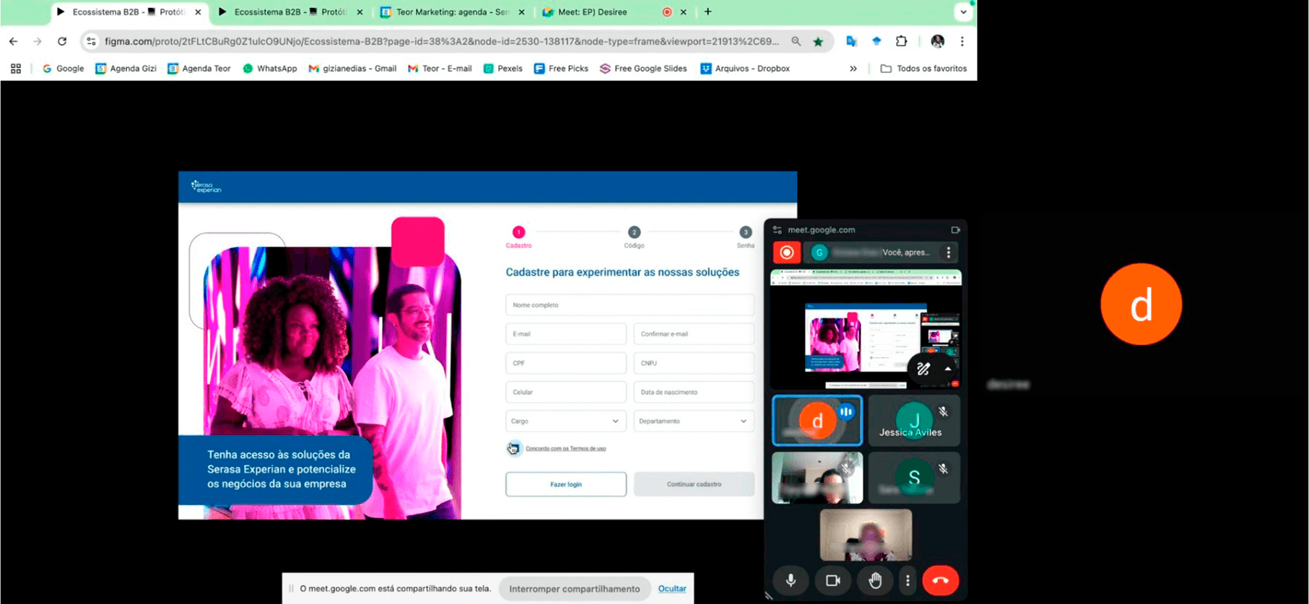
Task: Toggle the camera in Meet controls
Action: (832, 580)
